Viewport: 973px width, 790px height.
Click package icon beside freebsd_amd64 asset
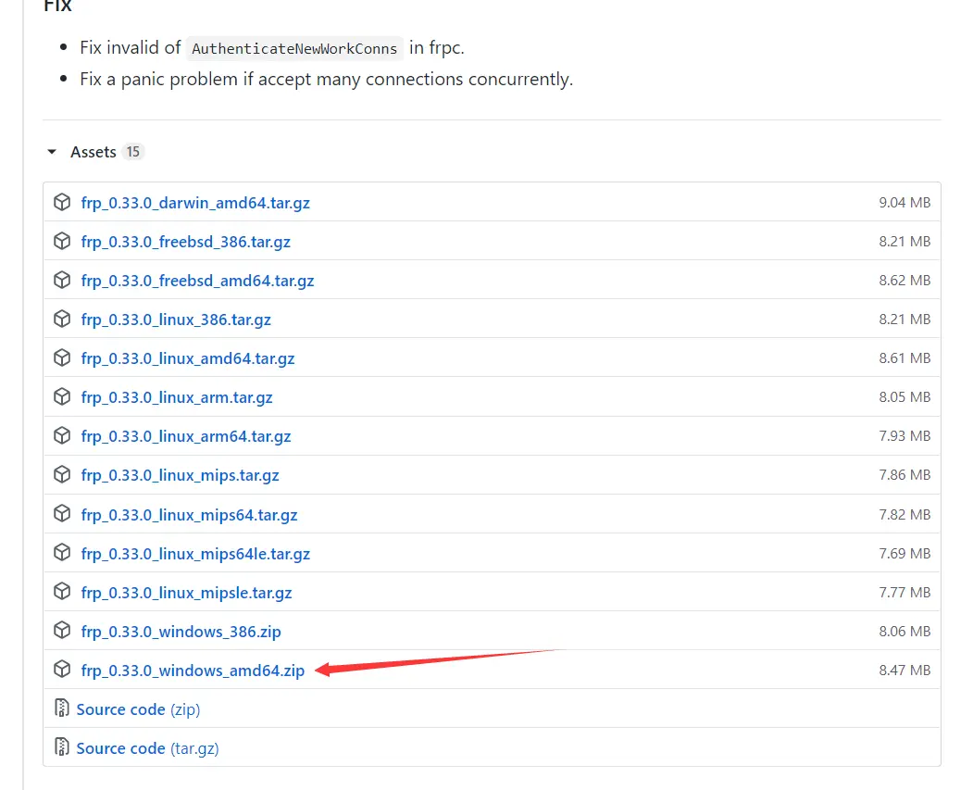[62, 280]
